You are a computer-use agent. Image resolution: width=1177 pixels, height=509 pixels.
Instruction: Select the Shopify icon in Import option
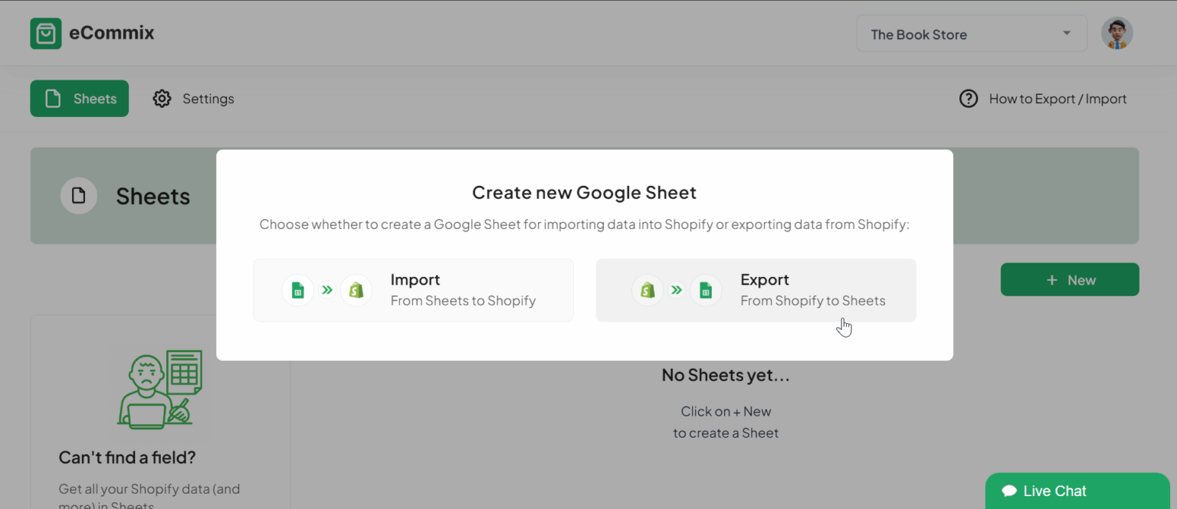coord(356,290)
